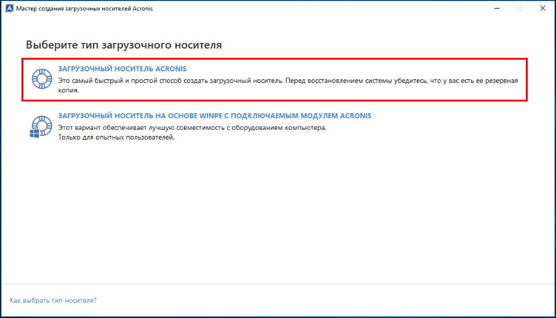Click heading 'Выберите тип загрузочного носителя'

pos(124,45)
